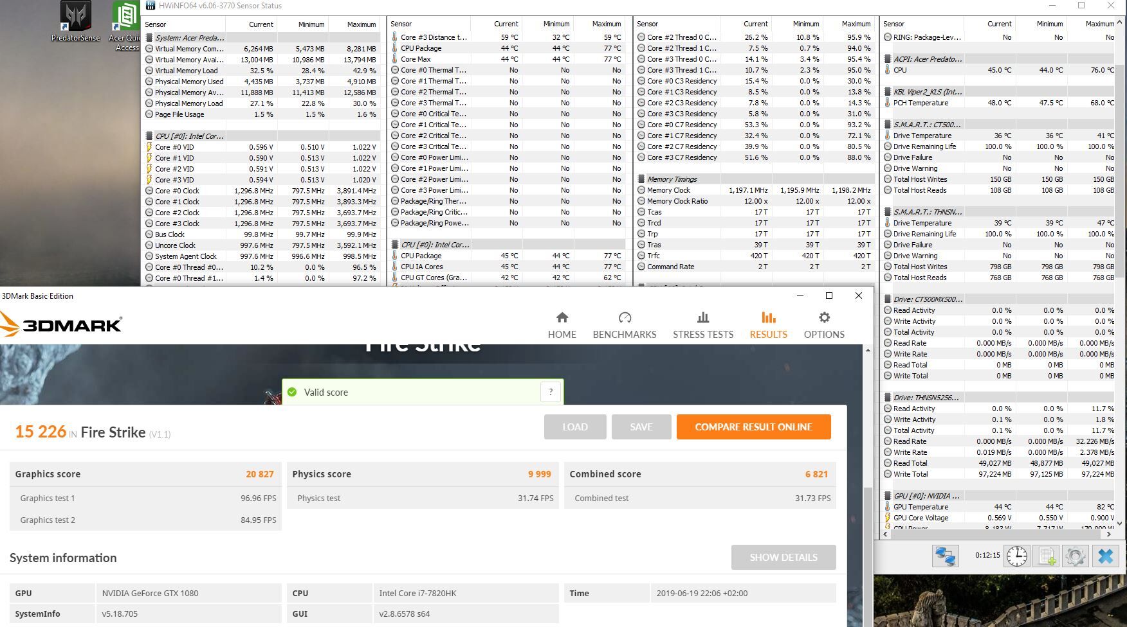Click the 3DMark logo
This screenshot has height=627, width=1127.
[x=61, y=324]
